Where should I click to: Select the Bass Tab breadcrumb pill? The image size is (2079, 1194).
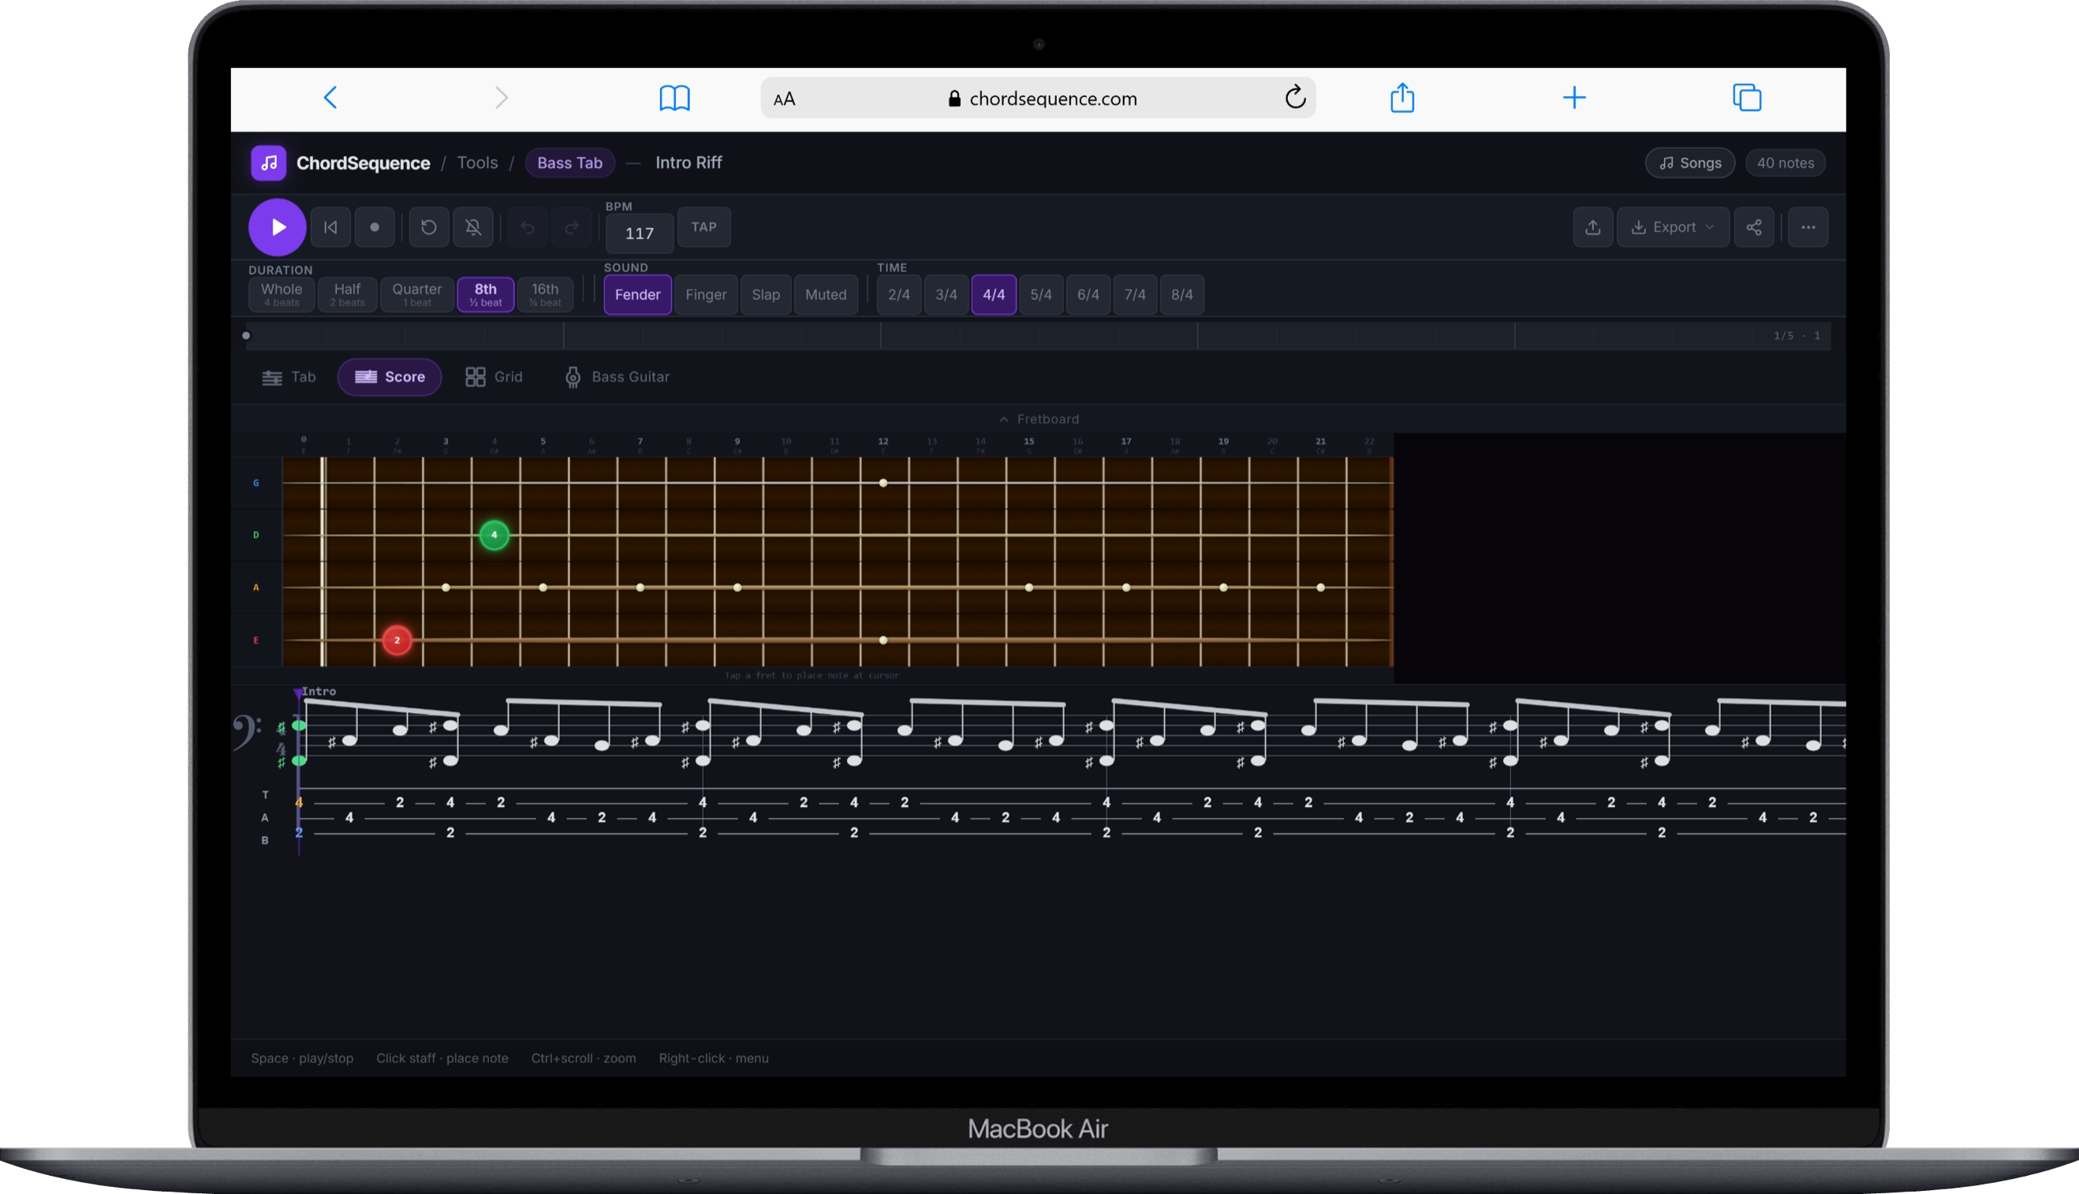[x=570, y=162]
